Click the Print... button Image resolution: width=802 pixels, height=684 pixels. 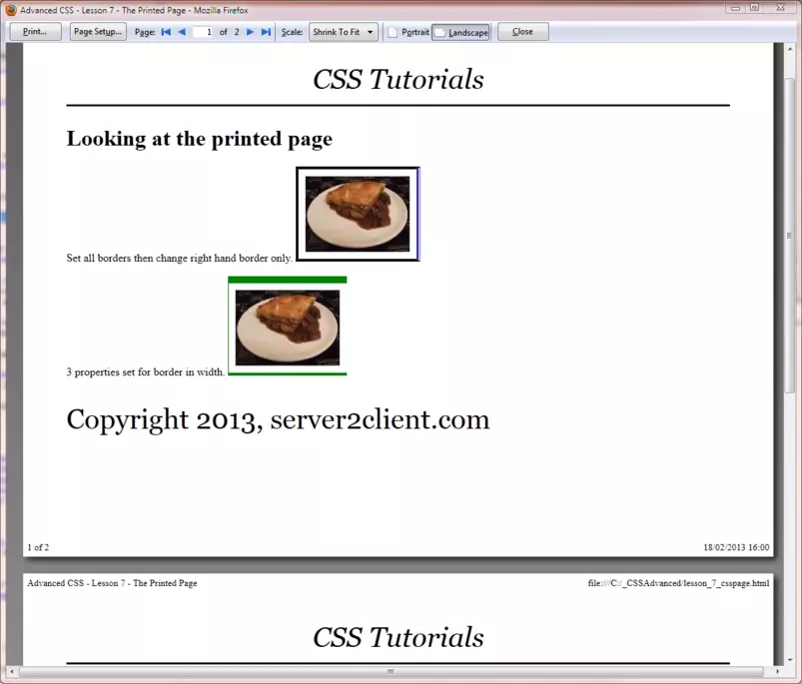pos(35,32)
